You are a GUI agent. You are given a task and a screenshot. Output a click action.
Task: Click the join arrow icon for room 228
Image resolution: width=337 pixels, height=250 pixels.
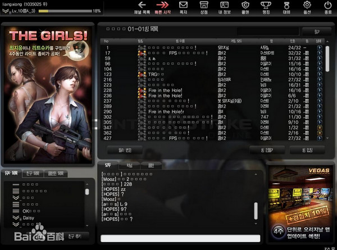pos(320,90)
